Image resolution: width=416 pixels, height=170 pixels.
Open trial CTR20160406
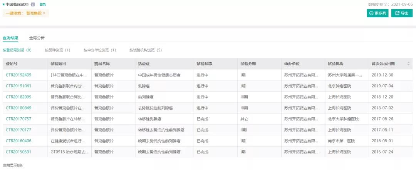18,141
